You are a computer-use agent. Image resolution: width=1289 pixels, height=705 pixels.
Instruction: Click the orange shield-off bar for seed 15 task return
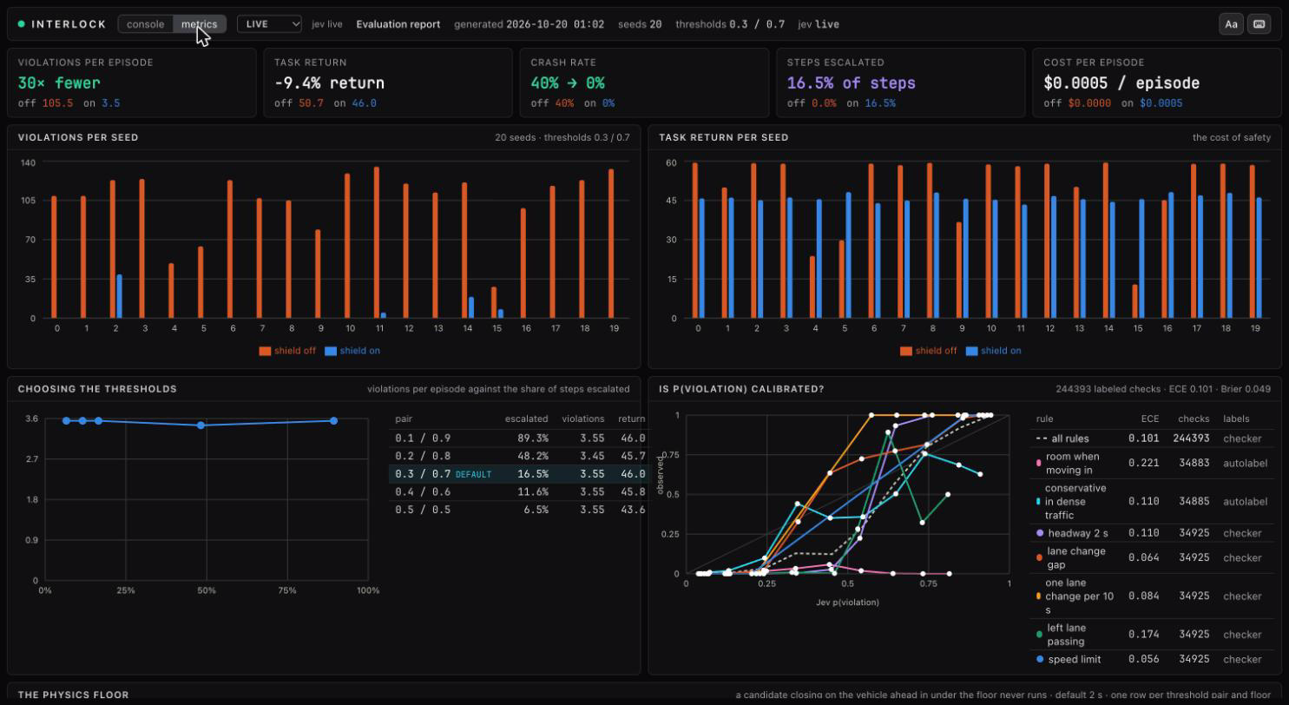pos(1135,301)
